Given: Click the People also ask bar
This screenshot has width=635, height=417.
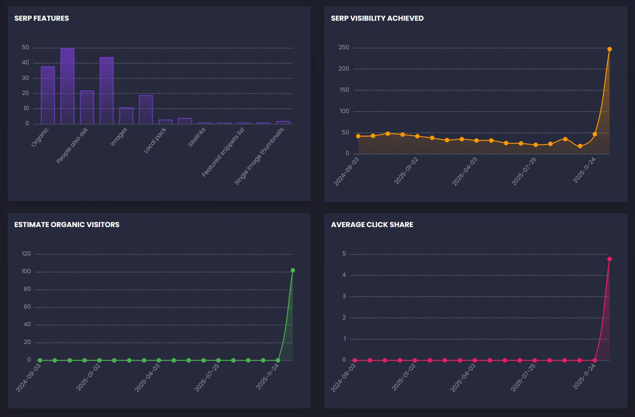Looking at the screenshot, I should click(x=87, y=108).
